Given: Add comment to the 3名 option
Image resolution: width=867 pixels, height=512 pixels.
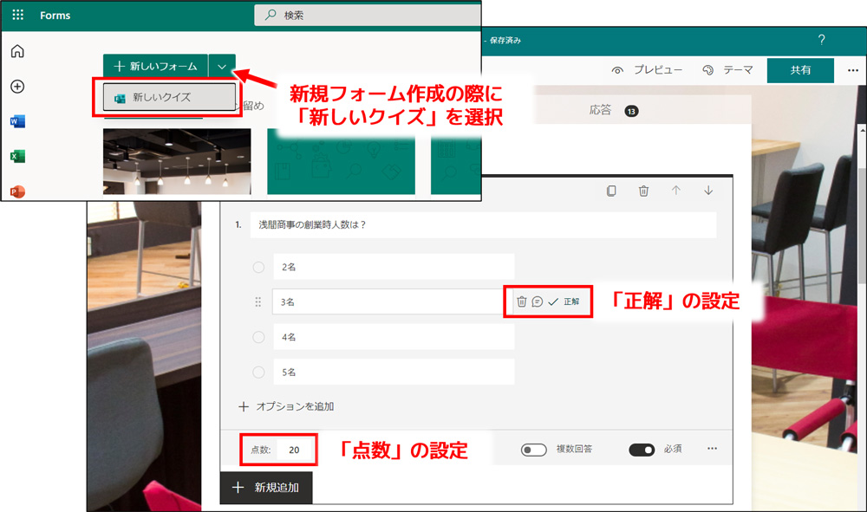Looking at the screenshot, I should point(537,301).
